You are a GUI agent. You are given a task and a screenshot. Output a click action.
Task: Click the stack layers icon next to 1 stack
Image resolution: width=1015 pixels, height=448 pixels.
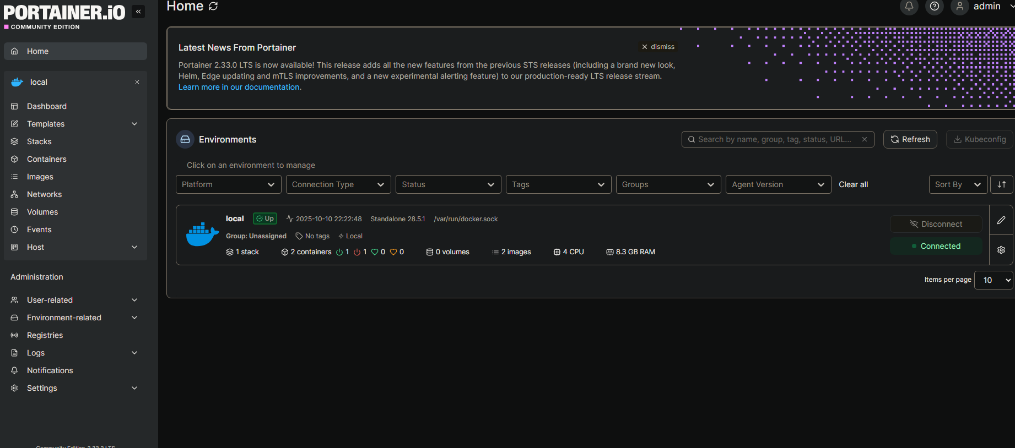coord(230,252)
